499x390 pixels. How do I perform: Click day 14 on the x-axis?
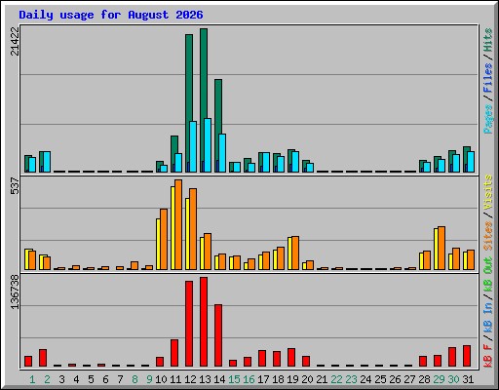219,379
